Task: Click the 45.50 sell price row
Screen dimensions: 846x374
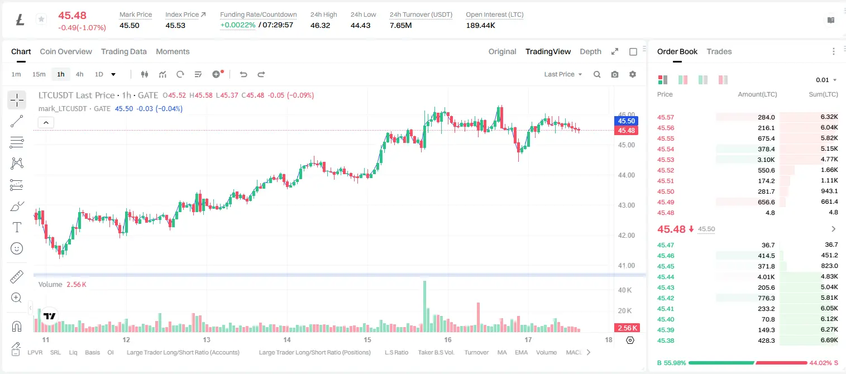Action: coord(748,191)
